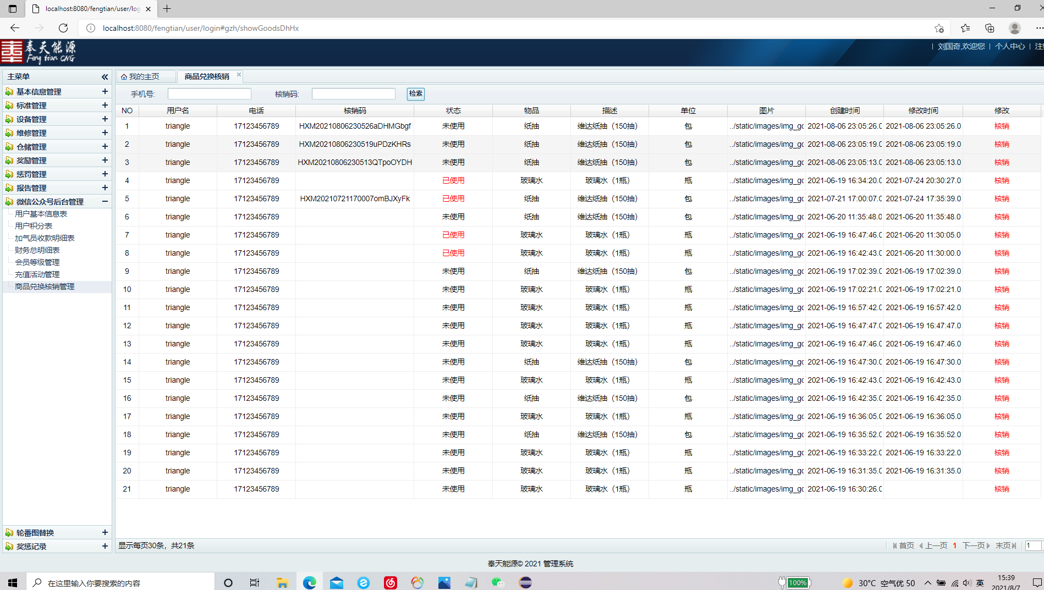Image resolution: width=1044 pixels, height=590 pixels.
Task: Collapse the main menu sidebar panel
Action: click(105, 77)
